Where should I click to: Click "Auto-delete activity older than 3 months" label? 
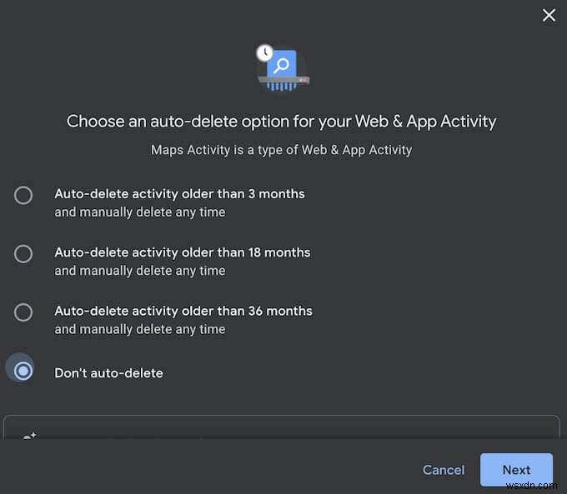(179, 193)
